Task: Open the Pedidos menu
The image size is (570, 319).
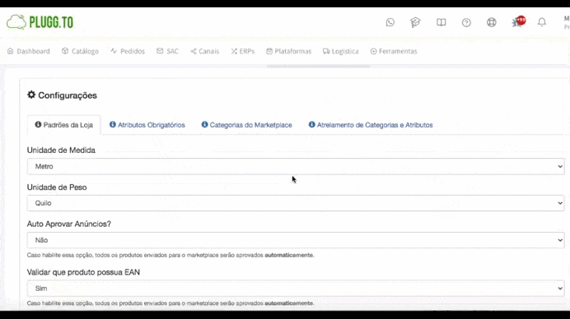Action: tap(128, 51)
